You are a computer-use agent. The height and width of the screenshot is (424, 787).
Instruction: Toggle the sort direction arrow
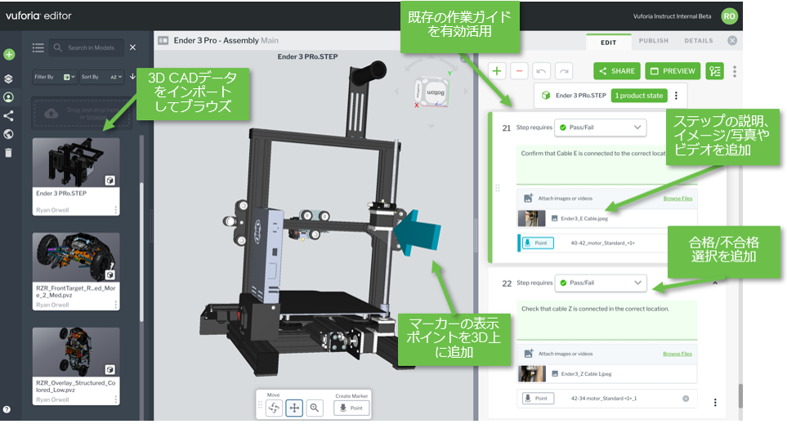132,76
